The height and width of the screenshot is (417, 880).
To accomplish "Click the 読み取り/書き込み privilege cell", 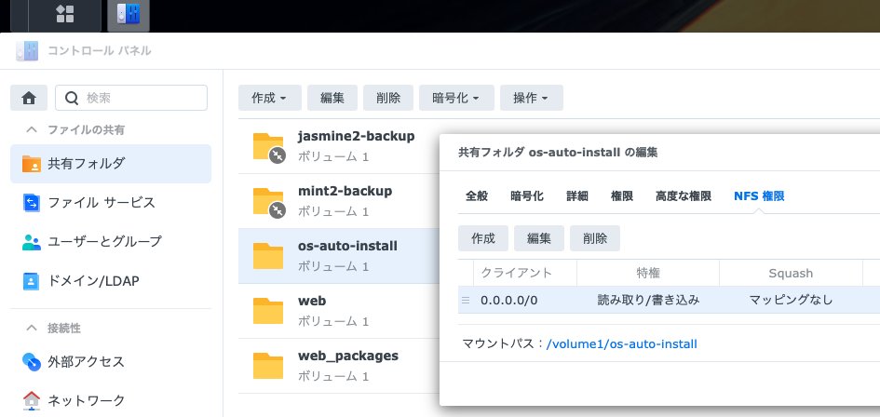I will (x=648, y=301).
